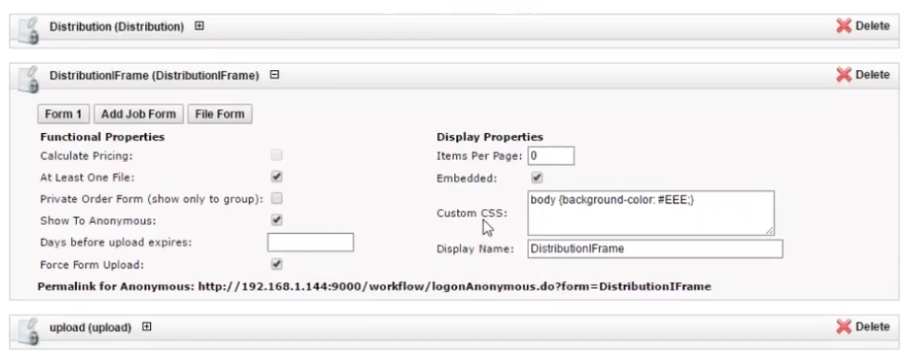
Task: Click the upload (upload) title
Action: (x=91, y=327)
